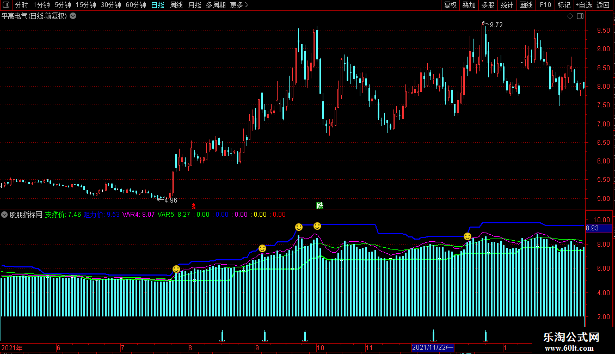615x354 pixels.
Task: Click the smiley icon near the start of August
Action: click(x=176, y=269)
